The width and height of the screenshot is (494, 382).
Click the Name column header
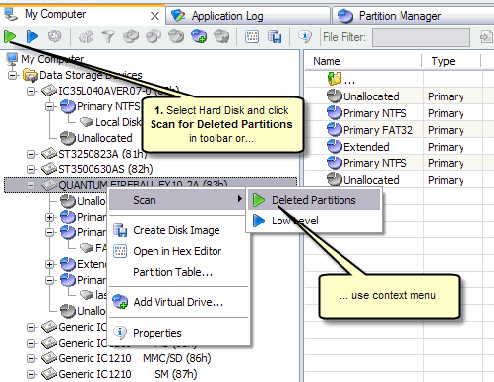363,61
